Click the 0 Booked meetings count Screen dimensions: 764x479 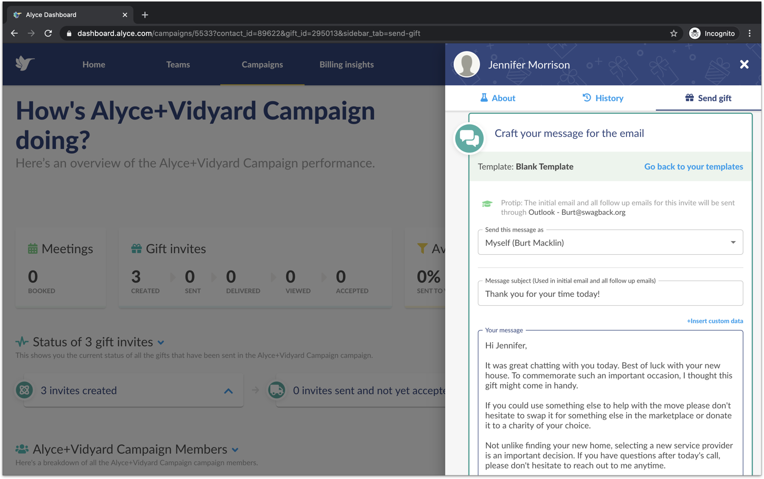pyautogui.click(x=33, y=276)
